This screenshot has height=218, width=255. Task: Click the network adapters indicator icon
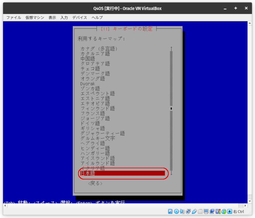click(x=188, y=211)
